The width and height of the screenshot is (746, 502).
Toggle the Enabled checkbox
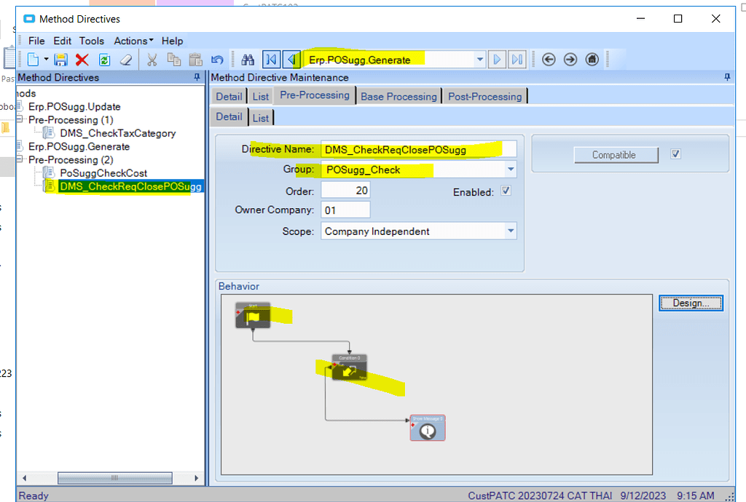tap(506, 190)
